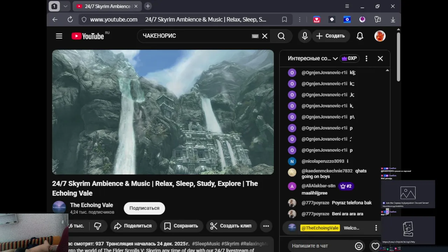
Task: Click the magnifying glass search button
Action: tap(281, 36)
